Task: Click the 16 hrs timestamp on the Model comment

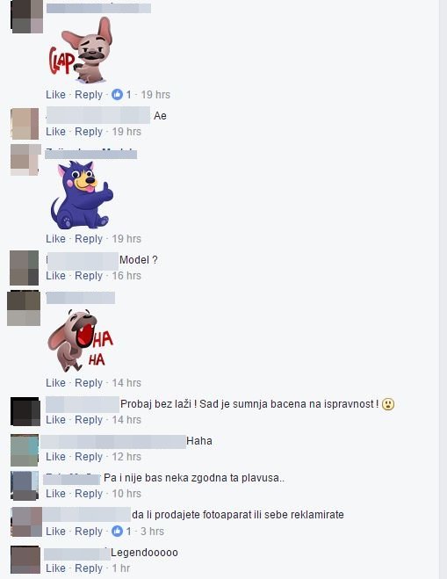Action: tap(126, 276)
